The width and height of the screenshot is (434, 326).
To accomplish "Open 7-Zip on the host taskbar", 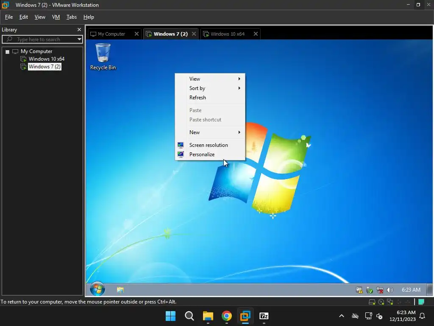I will (x=264, y=316).
